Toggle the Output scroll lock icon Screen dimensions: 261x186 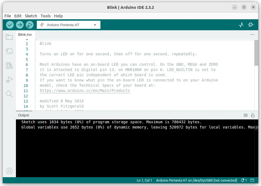point(253,115)
